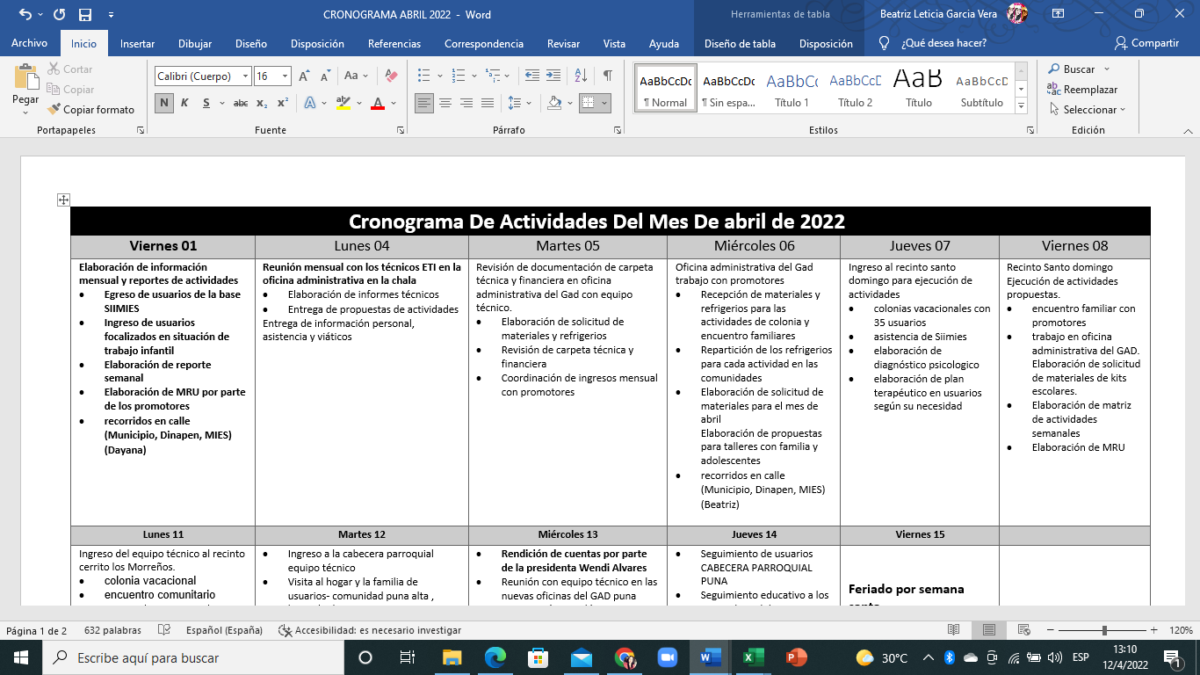
Task: Expand the font size dropdown
Action: tap(285, 76)
